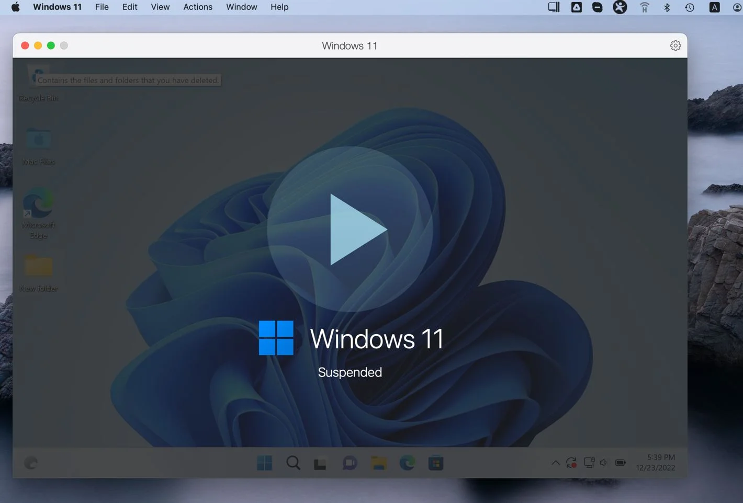The height and width of the screenshot is (503, 743).
Task: Open Microsoft Store from the taskbar
Action: pos(436,463)
